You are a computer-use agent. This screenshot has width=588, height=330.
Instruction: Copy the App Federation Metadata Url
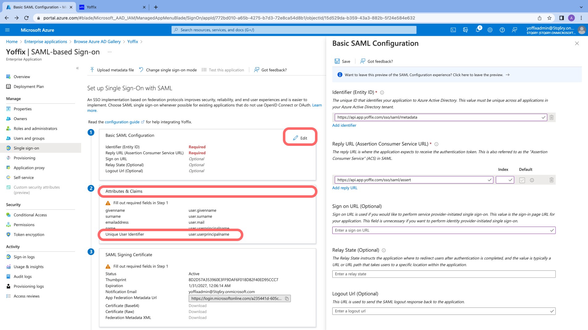pos(287,298)
